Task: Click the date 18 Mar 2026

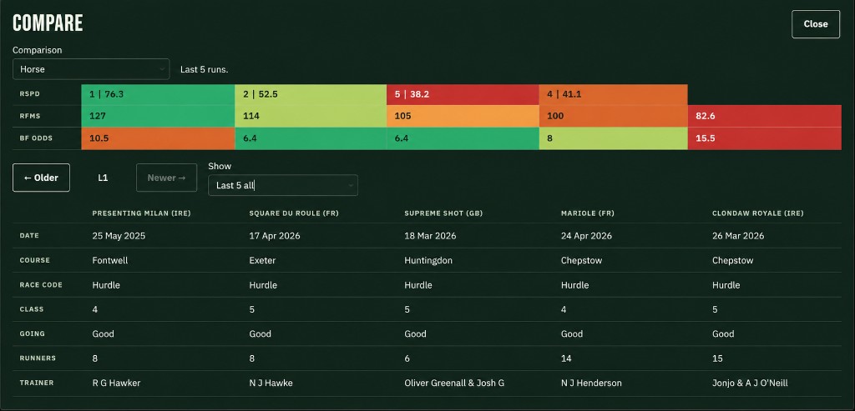Action: (x=430, y=236)
